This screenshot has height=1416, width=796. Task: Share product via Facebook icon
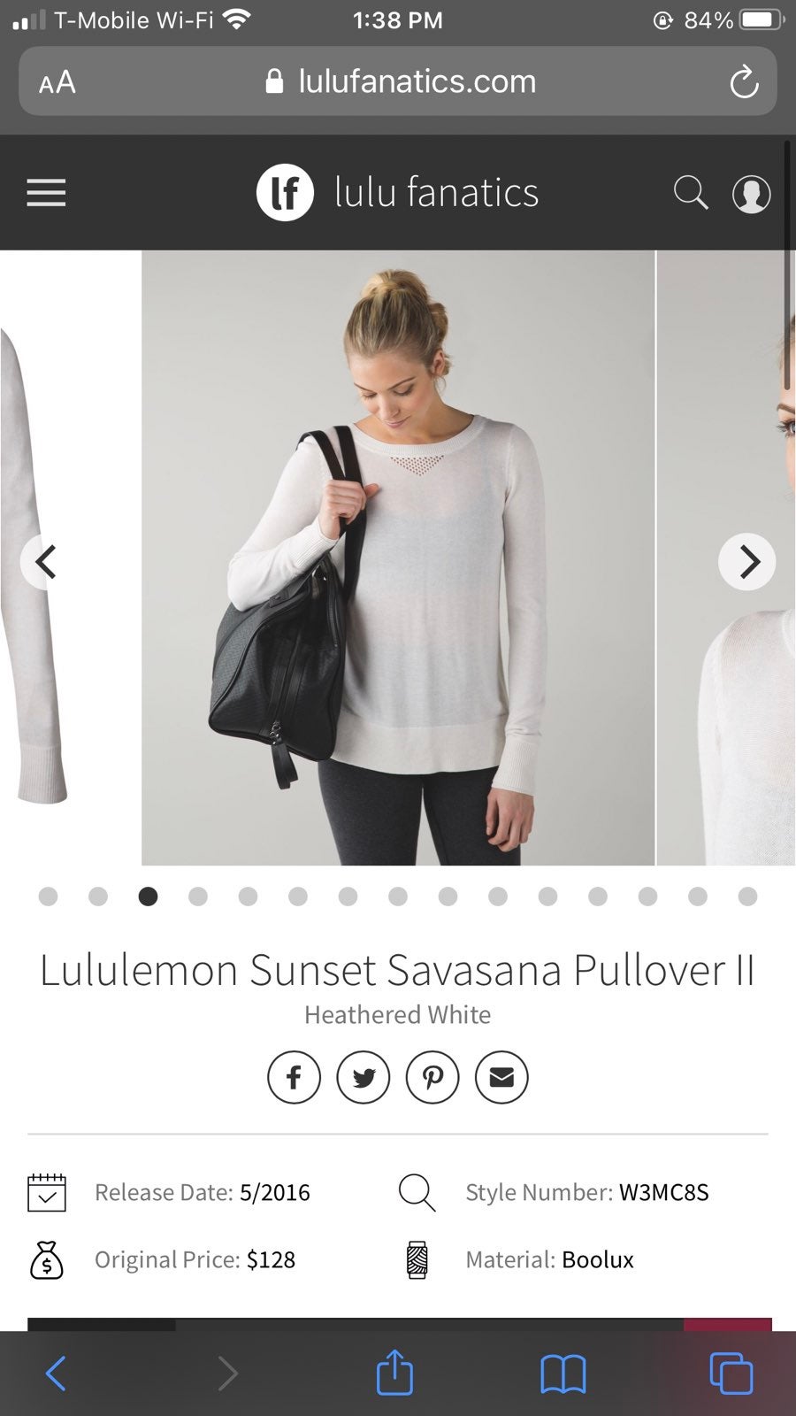pyautogui.click(x=294, y=1077)
